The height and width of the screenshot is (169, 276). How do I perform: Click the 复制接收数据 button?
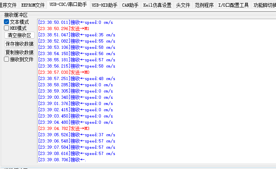coord(20,52)
